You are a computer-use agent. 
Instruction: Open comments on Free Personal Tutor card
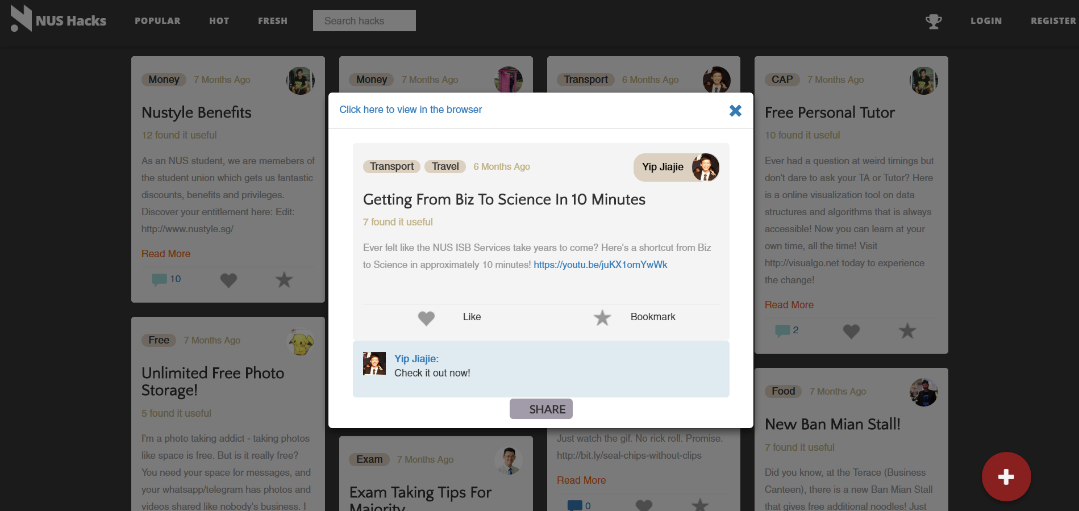point(787,330)
